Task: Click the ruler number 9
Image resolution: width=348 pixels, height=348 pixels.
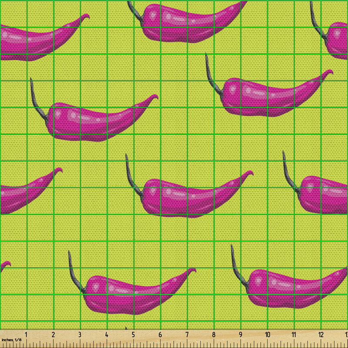Action: pyautogui.click(x=241, y=335)
